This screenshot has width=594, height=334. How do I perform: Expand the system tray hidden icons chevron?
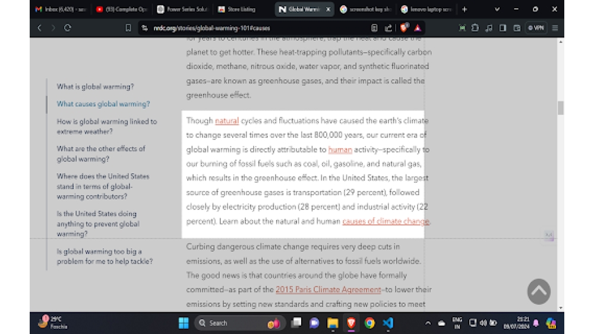pyautogui.click(x=428, y=323)
